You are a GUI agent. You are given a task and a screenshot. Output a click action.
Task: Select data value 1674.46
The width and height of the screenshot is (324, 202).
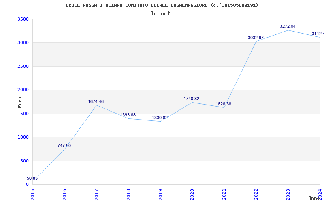(96, 101)
